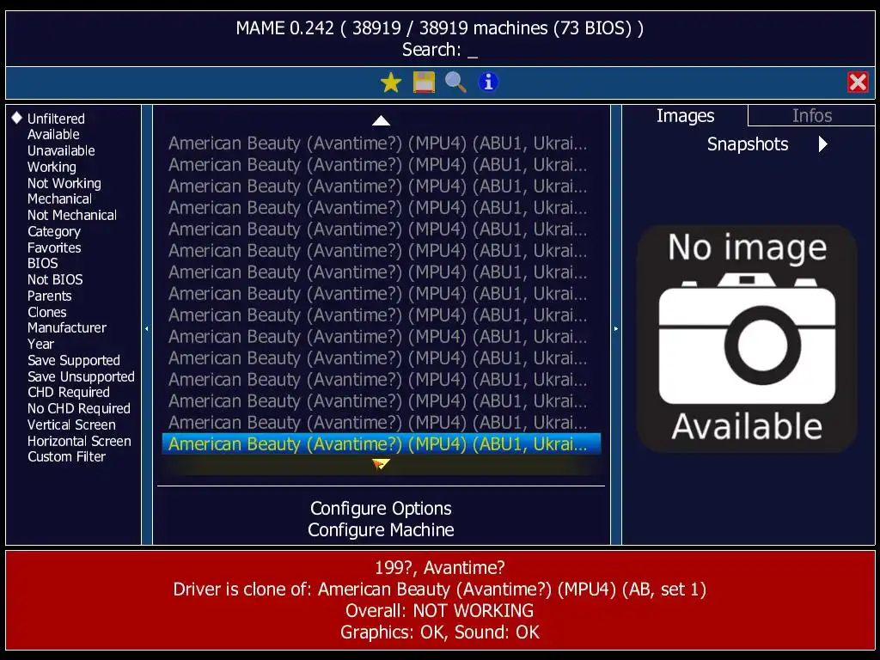Add machine to favorites with star icon
The width and height of the screenshot is (880, 660).
click(x=391, y=82)
